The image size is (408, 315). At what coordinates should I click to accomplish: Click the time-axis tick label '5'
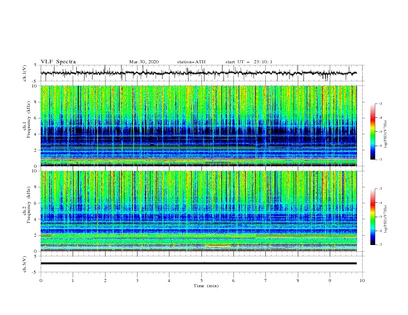point(201,281)
